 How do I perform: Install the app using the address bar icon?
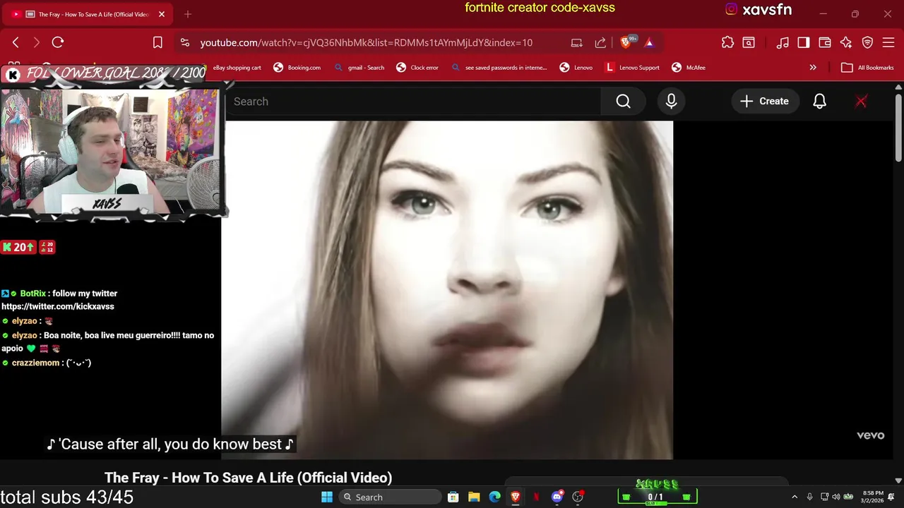coord(577,42)
